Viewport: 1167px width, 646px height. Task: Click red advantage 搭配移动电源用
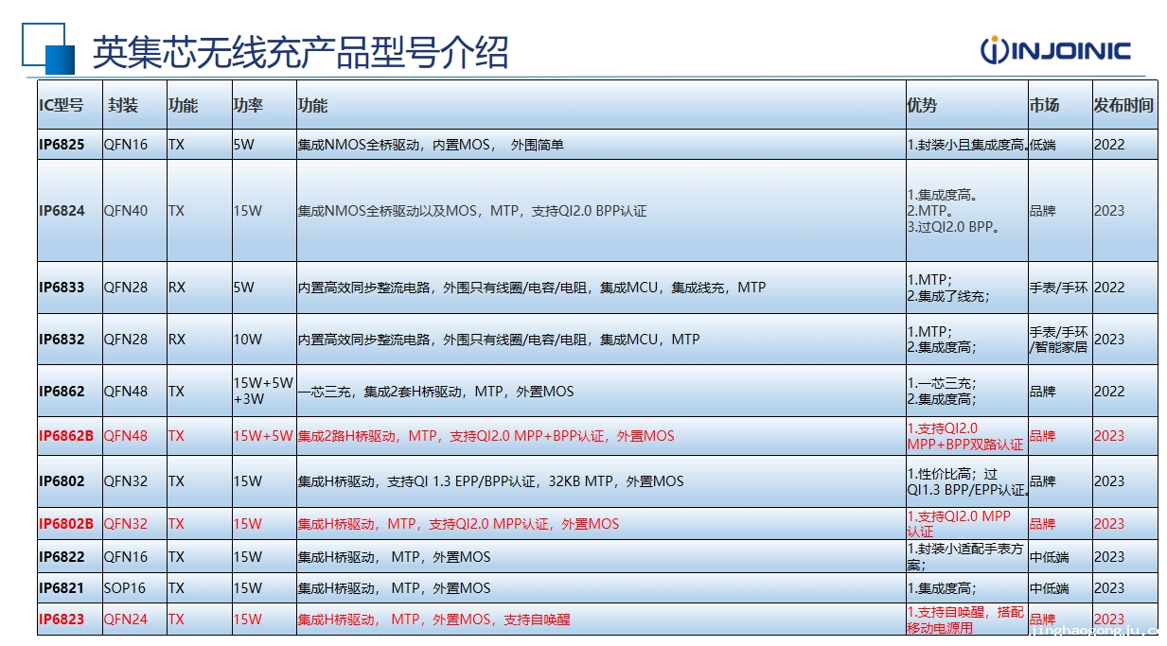click(965, 620)
